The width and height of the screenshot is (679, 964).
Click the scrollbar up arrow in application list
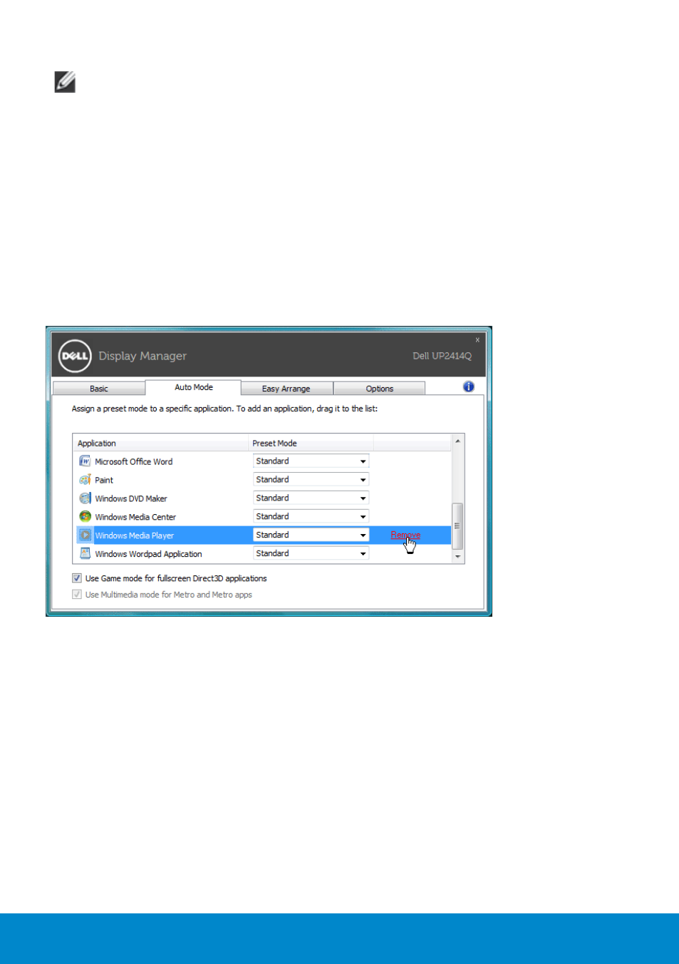(457, 441)
